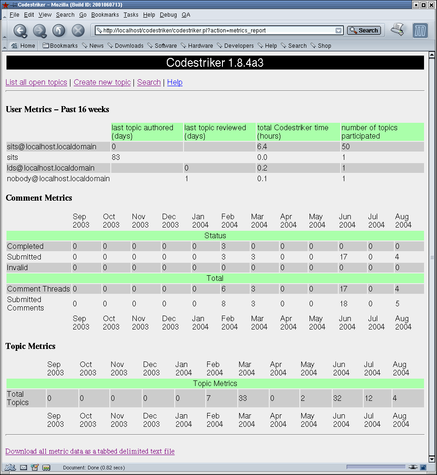Image resolution: width=437 pixels, height=475 pixels.
Task: Print the page with the printer icon
Action: [397, 30]
